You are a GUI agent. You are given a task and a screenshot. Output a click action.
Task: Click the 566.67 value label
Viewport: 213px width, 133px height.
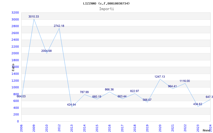coord(147,100)
